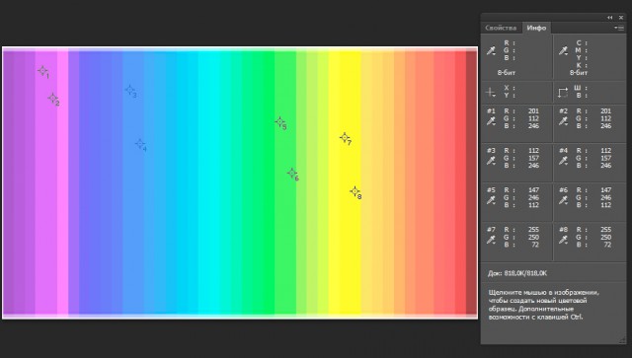Open sampler #2 eyedropper mode menu
Screen dimensions: 632x358
(x=563, y=120)
